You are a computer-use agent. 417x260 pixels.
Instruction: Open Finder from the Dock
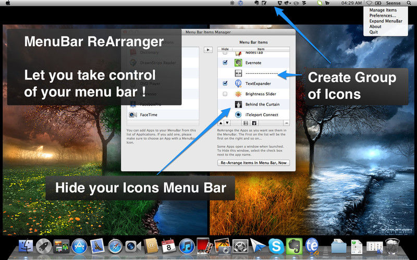[26, 246]
